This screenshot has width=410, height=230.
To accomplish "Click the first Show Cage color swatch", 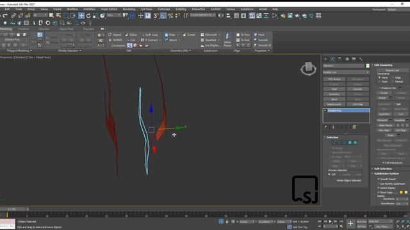I will (401, 192).
